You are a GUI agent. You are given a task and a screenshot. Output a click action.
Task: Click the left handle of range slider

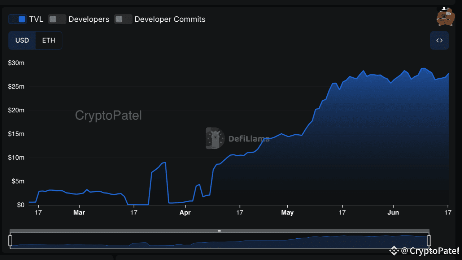10,240
